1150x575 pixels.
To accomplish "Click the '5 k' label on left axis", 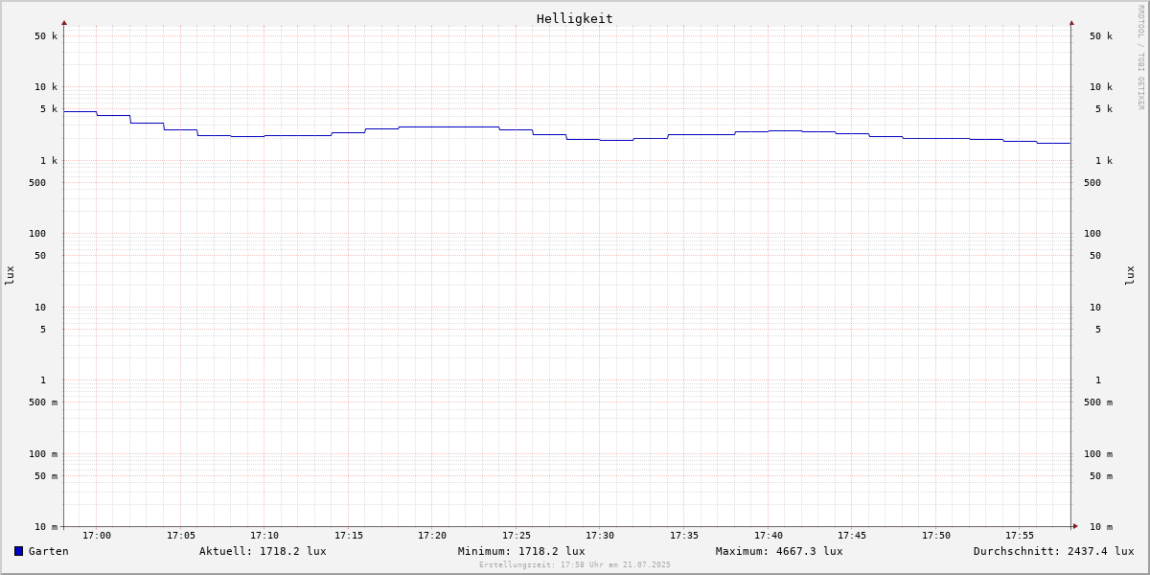I will 49,109.
